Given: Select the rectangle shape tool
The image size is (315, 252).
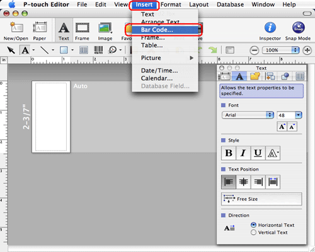Looking at the screenshot, I should click(x=64, y=50).
